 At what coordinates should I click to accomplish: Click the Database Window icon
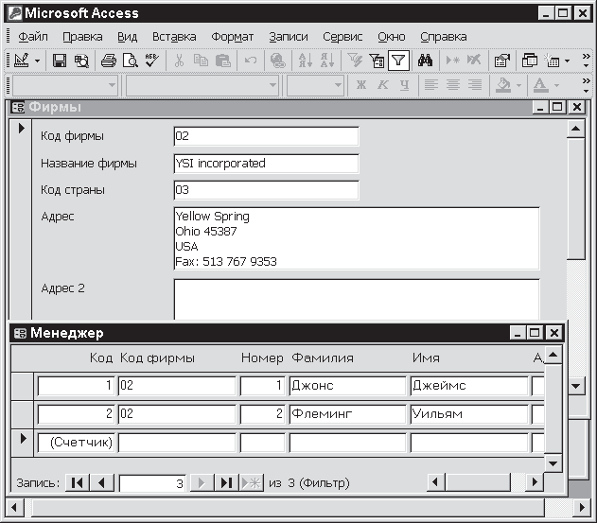point(529,61)
